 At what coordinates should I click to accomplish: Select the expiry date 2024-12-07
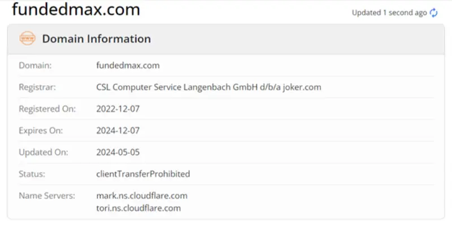118,131
